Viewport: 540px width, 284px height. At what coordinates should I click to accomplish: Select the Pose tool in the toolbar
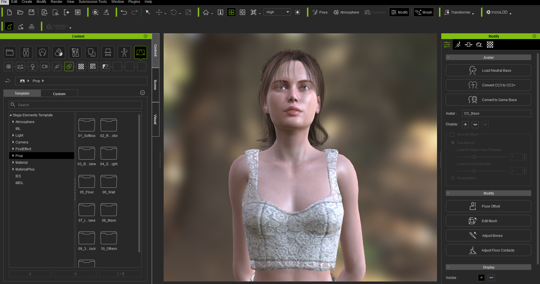pos(320,12)
